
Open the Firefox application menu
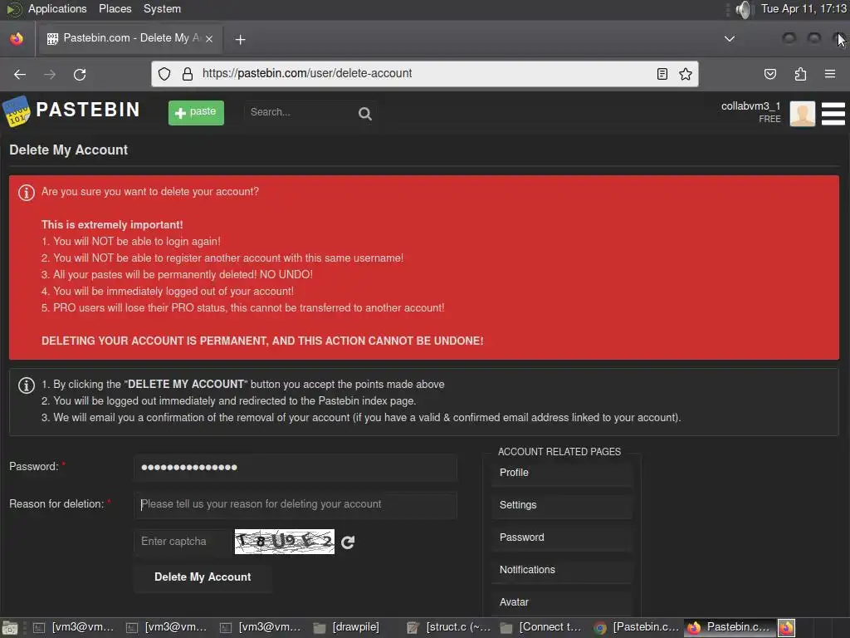[x=830, y=74]
